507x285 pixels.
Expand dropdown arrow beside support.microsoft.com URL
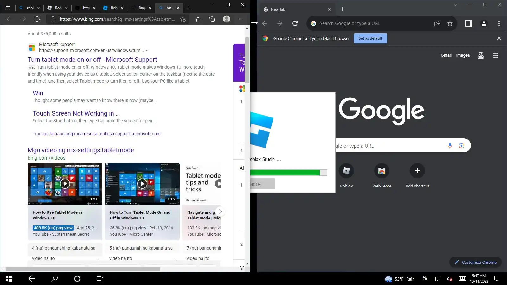tap(146, 51)
